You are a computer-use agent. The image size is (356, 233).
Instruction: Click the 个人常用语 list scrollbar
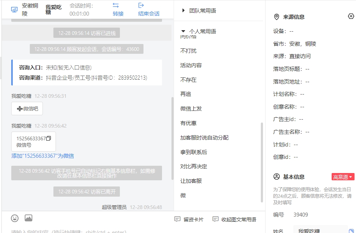[x=262, y=162]
